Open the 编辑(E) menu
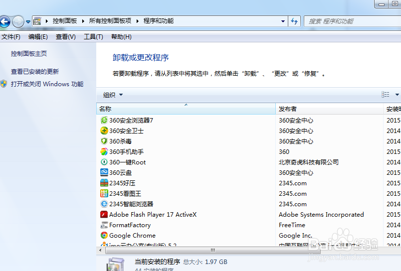 tap(38, 37)
